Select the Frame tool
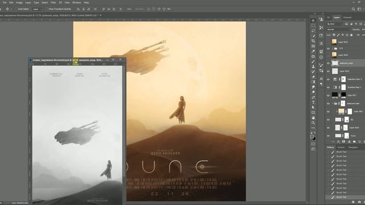 point(313,46)
